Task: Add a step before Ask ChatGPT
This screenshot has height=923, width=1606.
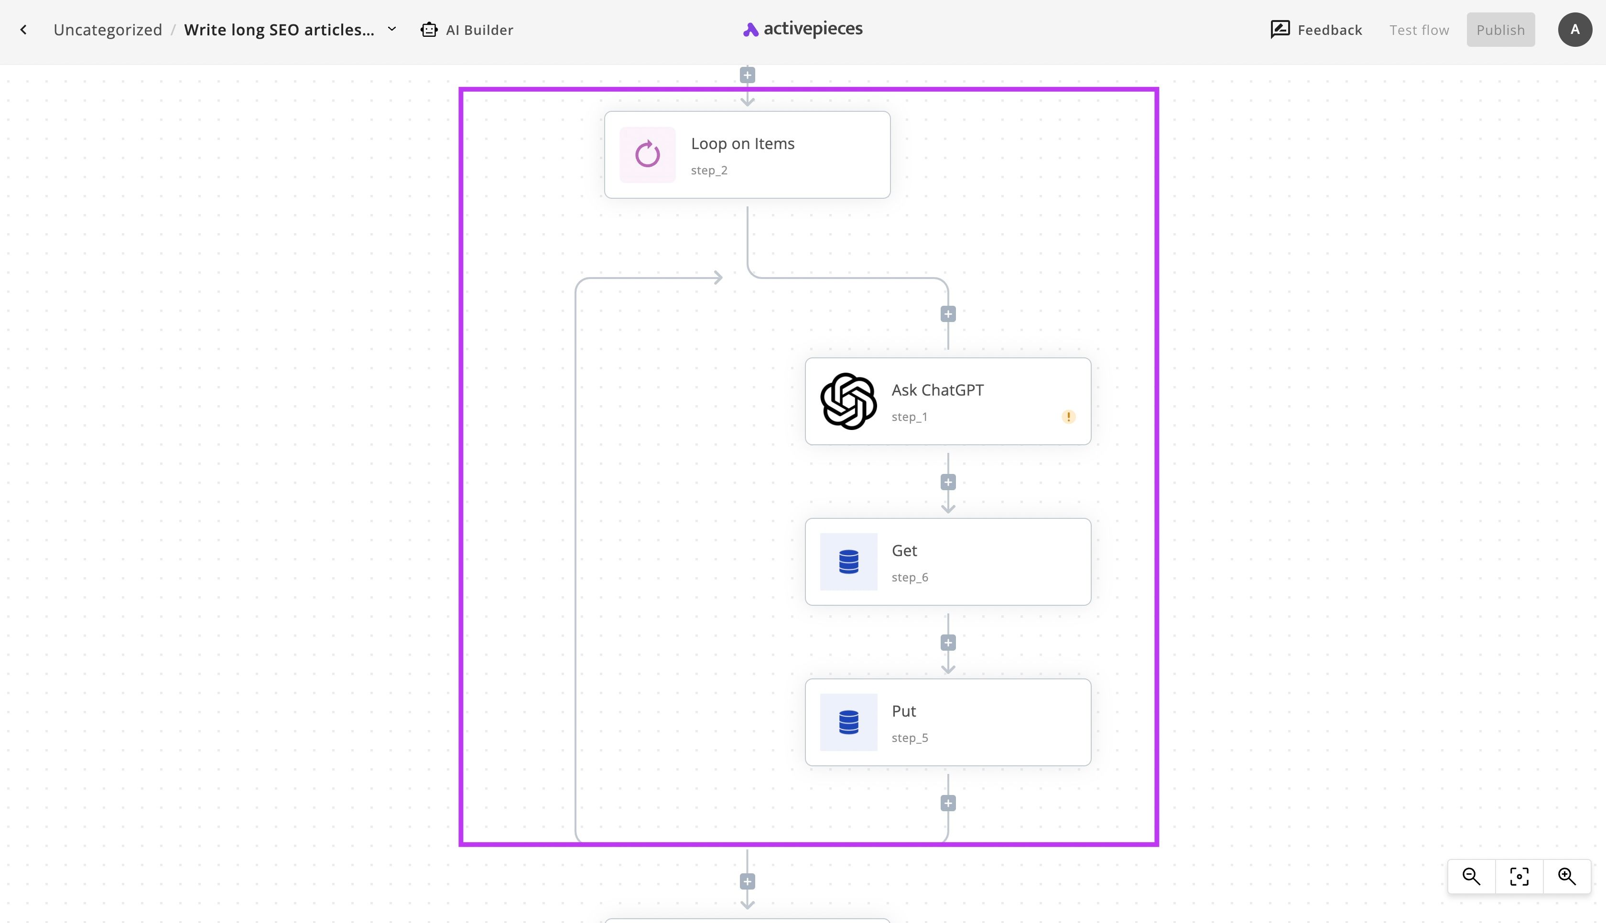Action: point(948,314)
